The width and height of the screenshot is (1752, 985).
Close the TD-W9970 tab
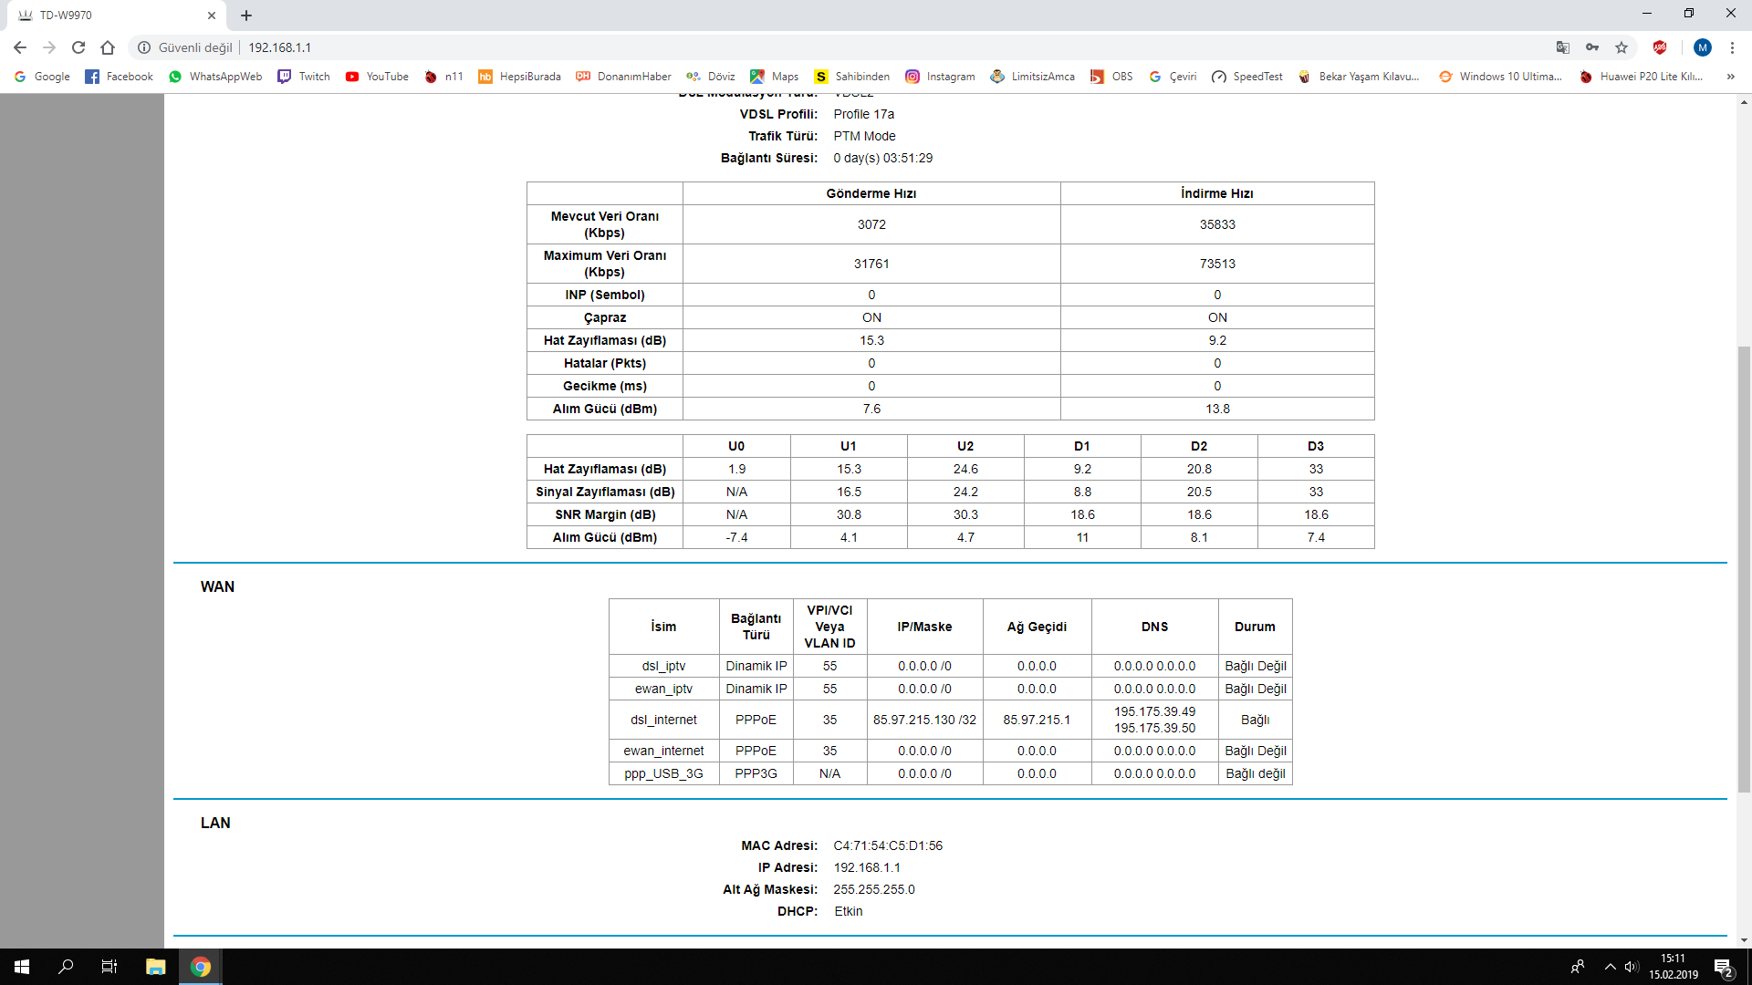coord(211,16)
